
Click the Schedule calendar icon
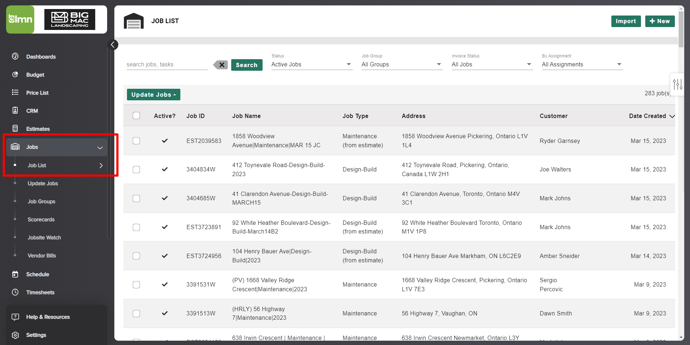point(15,274)
